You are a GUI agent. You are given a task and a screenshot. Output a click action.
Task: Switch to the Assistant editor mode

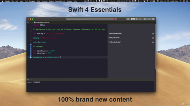click(x=137, y=19)
